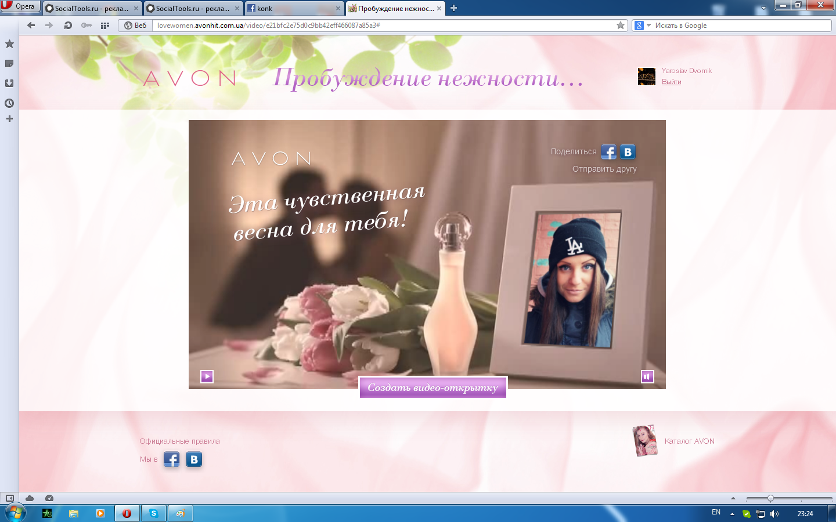
Task: Open the Windows Start menu
Action: (16, 513)
